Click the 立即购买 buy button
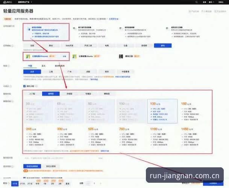 click(x=213, y=183)
